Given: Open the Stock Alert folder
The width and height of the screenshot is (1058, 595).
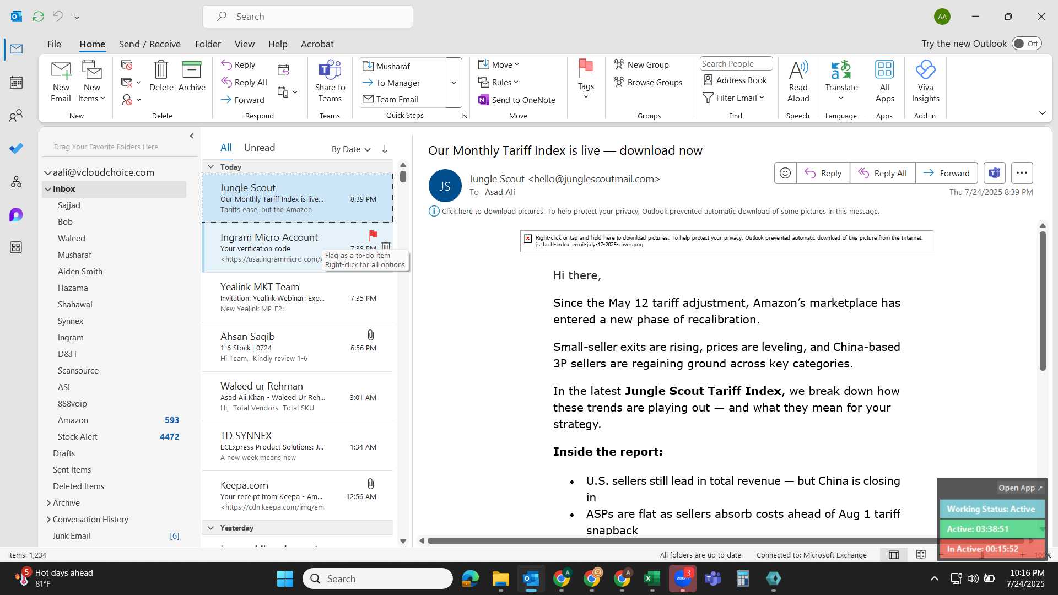Looking at the screenshot, I should coord(115,436).
